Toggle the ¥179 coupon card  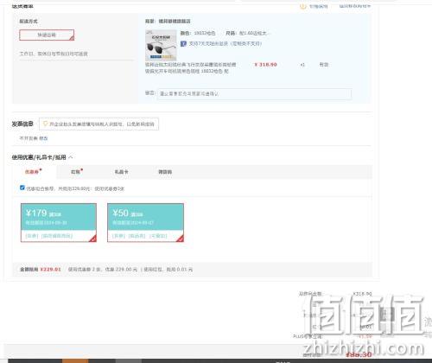coord(59,222)
